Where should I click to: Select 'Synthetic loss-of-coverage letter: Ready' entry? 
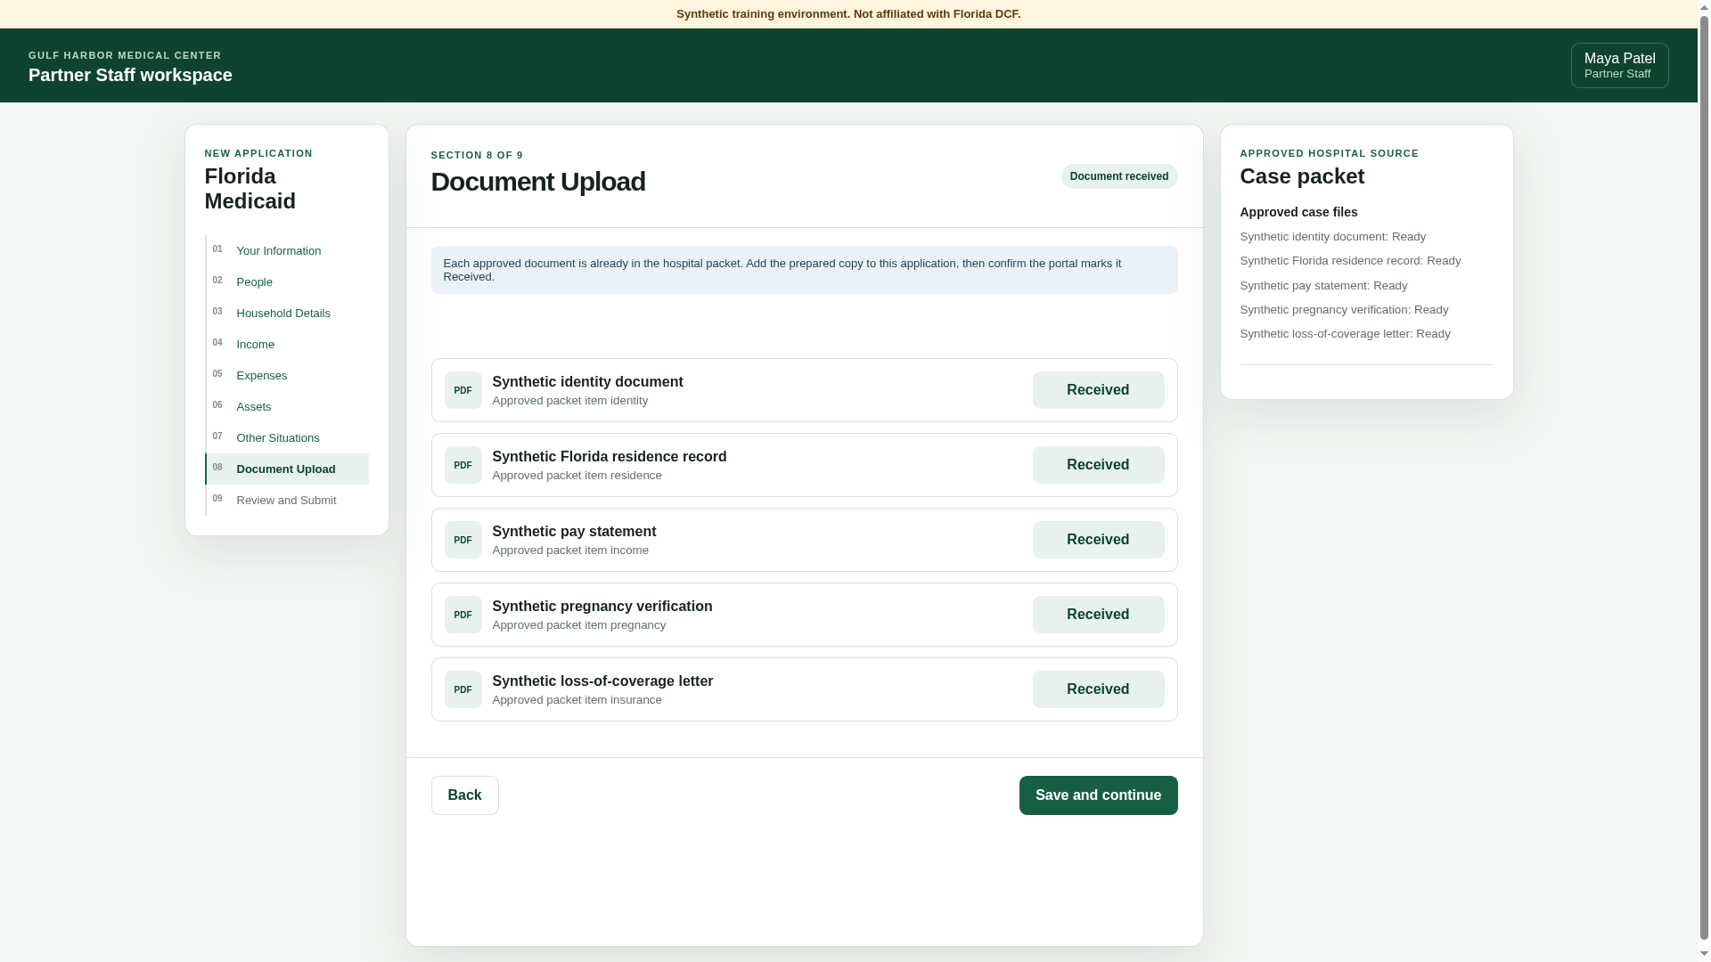[x=1345, y=334]
